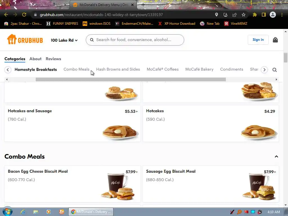Viewport: 288px width, 216px height.
Task: Open Chrome three-dot menu
Action: pyautogui.click(x=282, y=15)
